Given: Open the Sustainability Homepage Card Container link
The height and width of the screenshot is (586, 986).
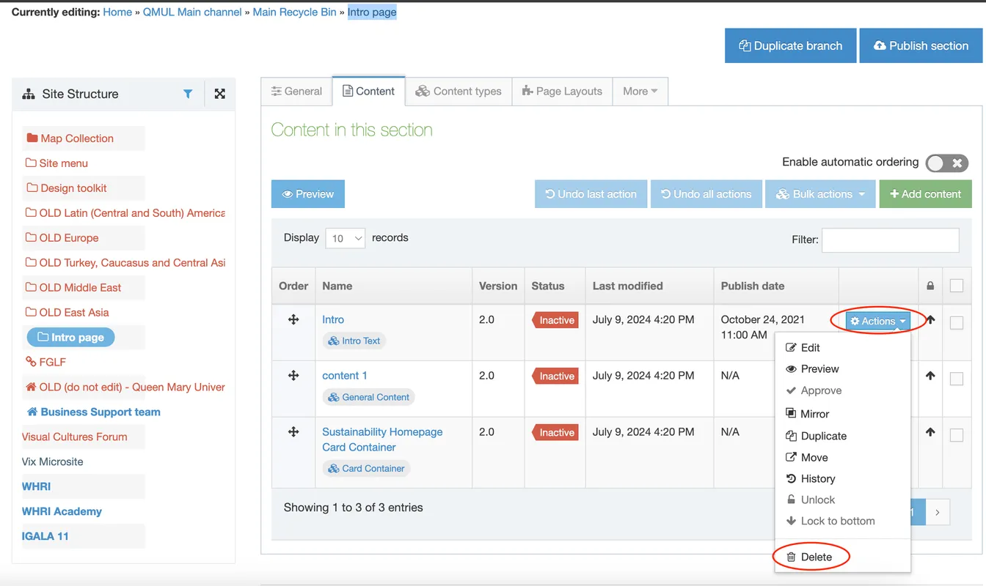Looking at the screenshot, I should 382,439.
